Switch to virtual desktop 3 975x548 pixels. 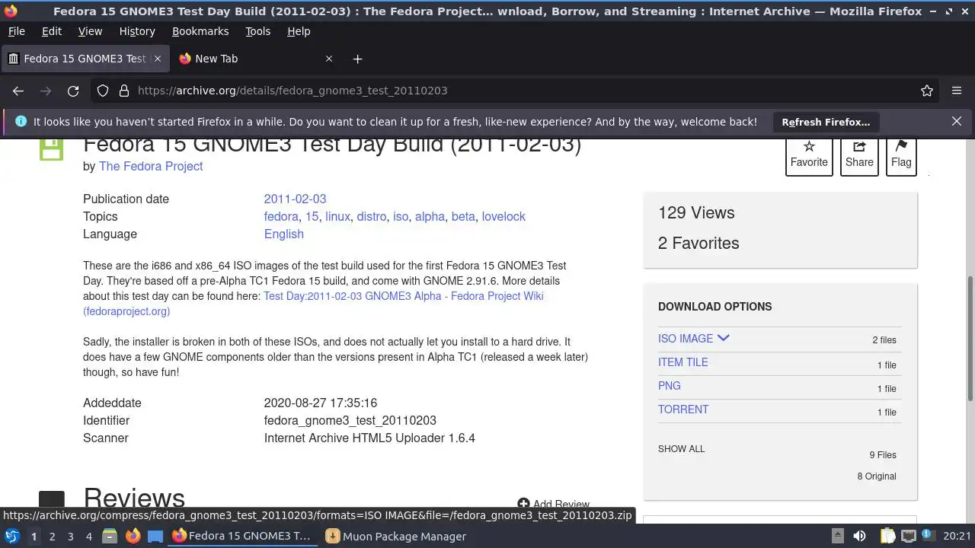70,537
